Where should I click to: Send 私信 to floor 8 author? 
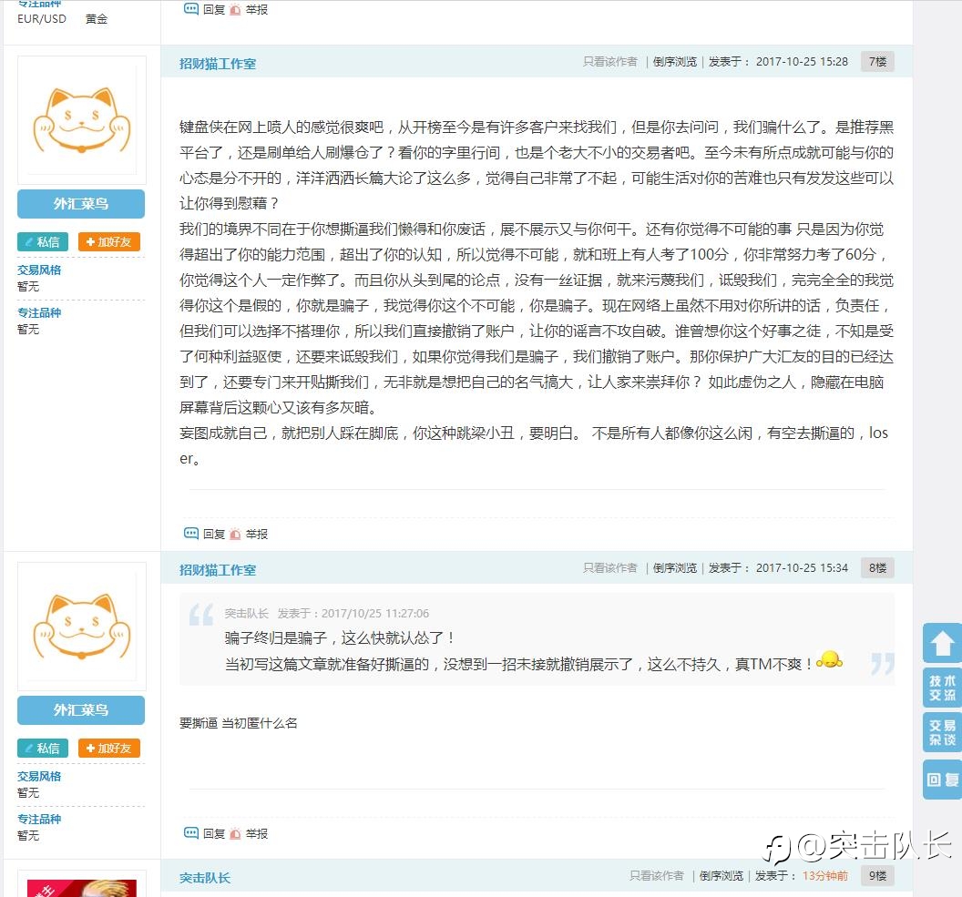pyautogui.click(x=43, y=748)
